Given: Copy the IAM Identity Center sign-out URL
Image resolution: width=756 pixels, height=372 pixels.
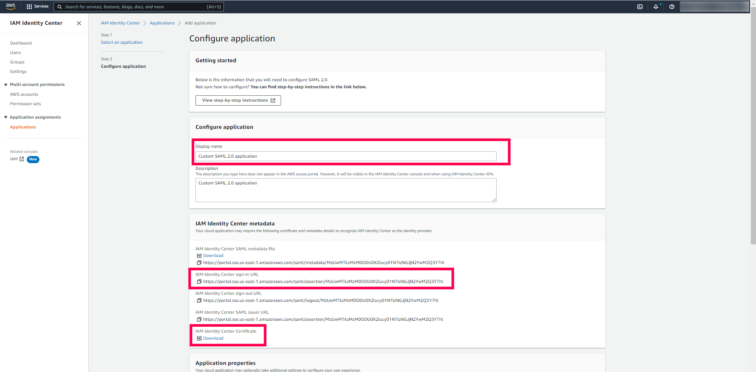Looking at the screenshot, I should tap(199, 301).
